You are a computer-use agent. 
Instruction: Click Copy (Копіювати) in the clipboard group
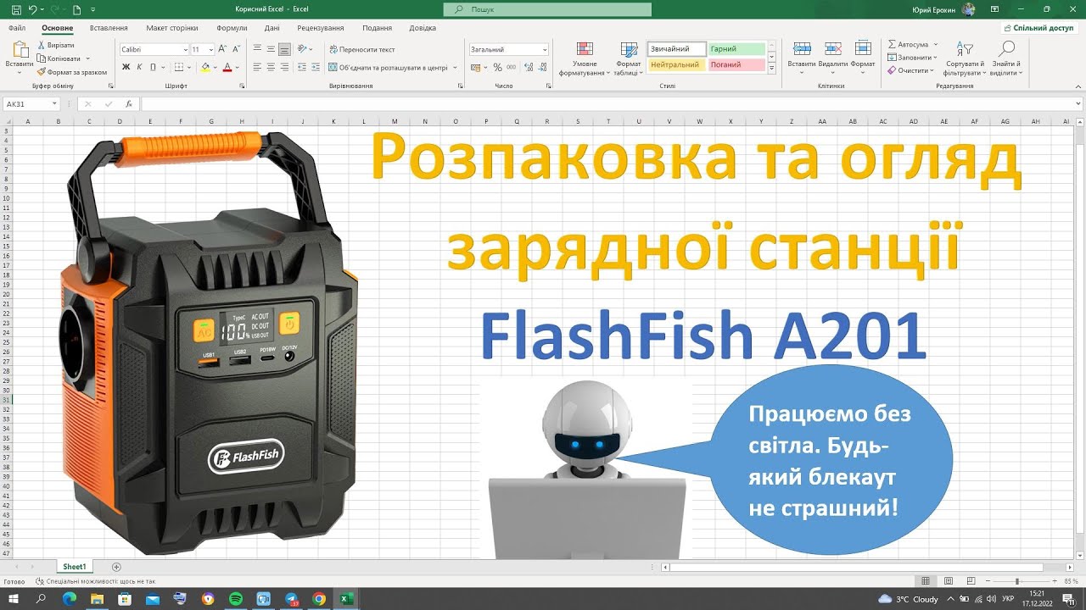[59, 58]
